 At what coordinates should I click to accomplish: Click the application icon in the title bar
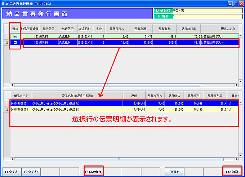(x=3, y=4)
